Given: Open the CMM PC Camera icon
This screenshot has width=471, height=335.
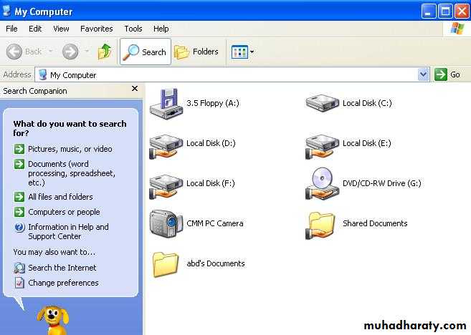Looking at the screenshot, I should coord(166,223).
